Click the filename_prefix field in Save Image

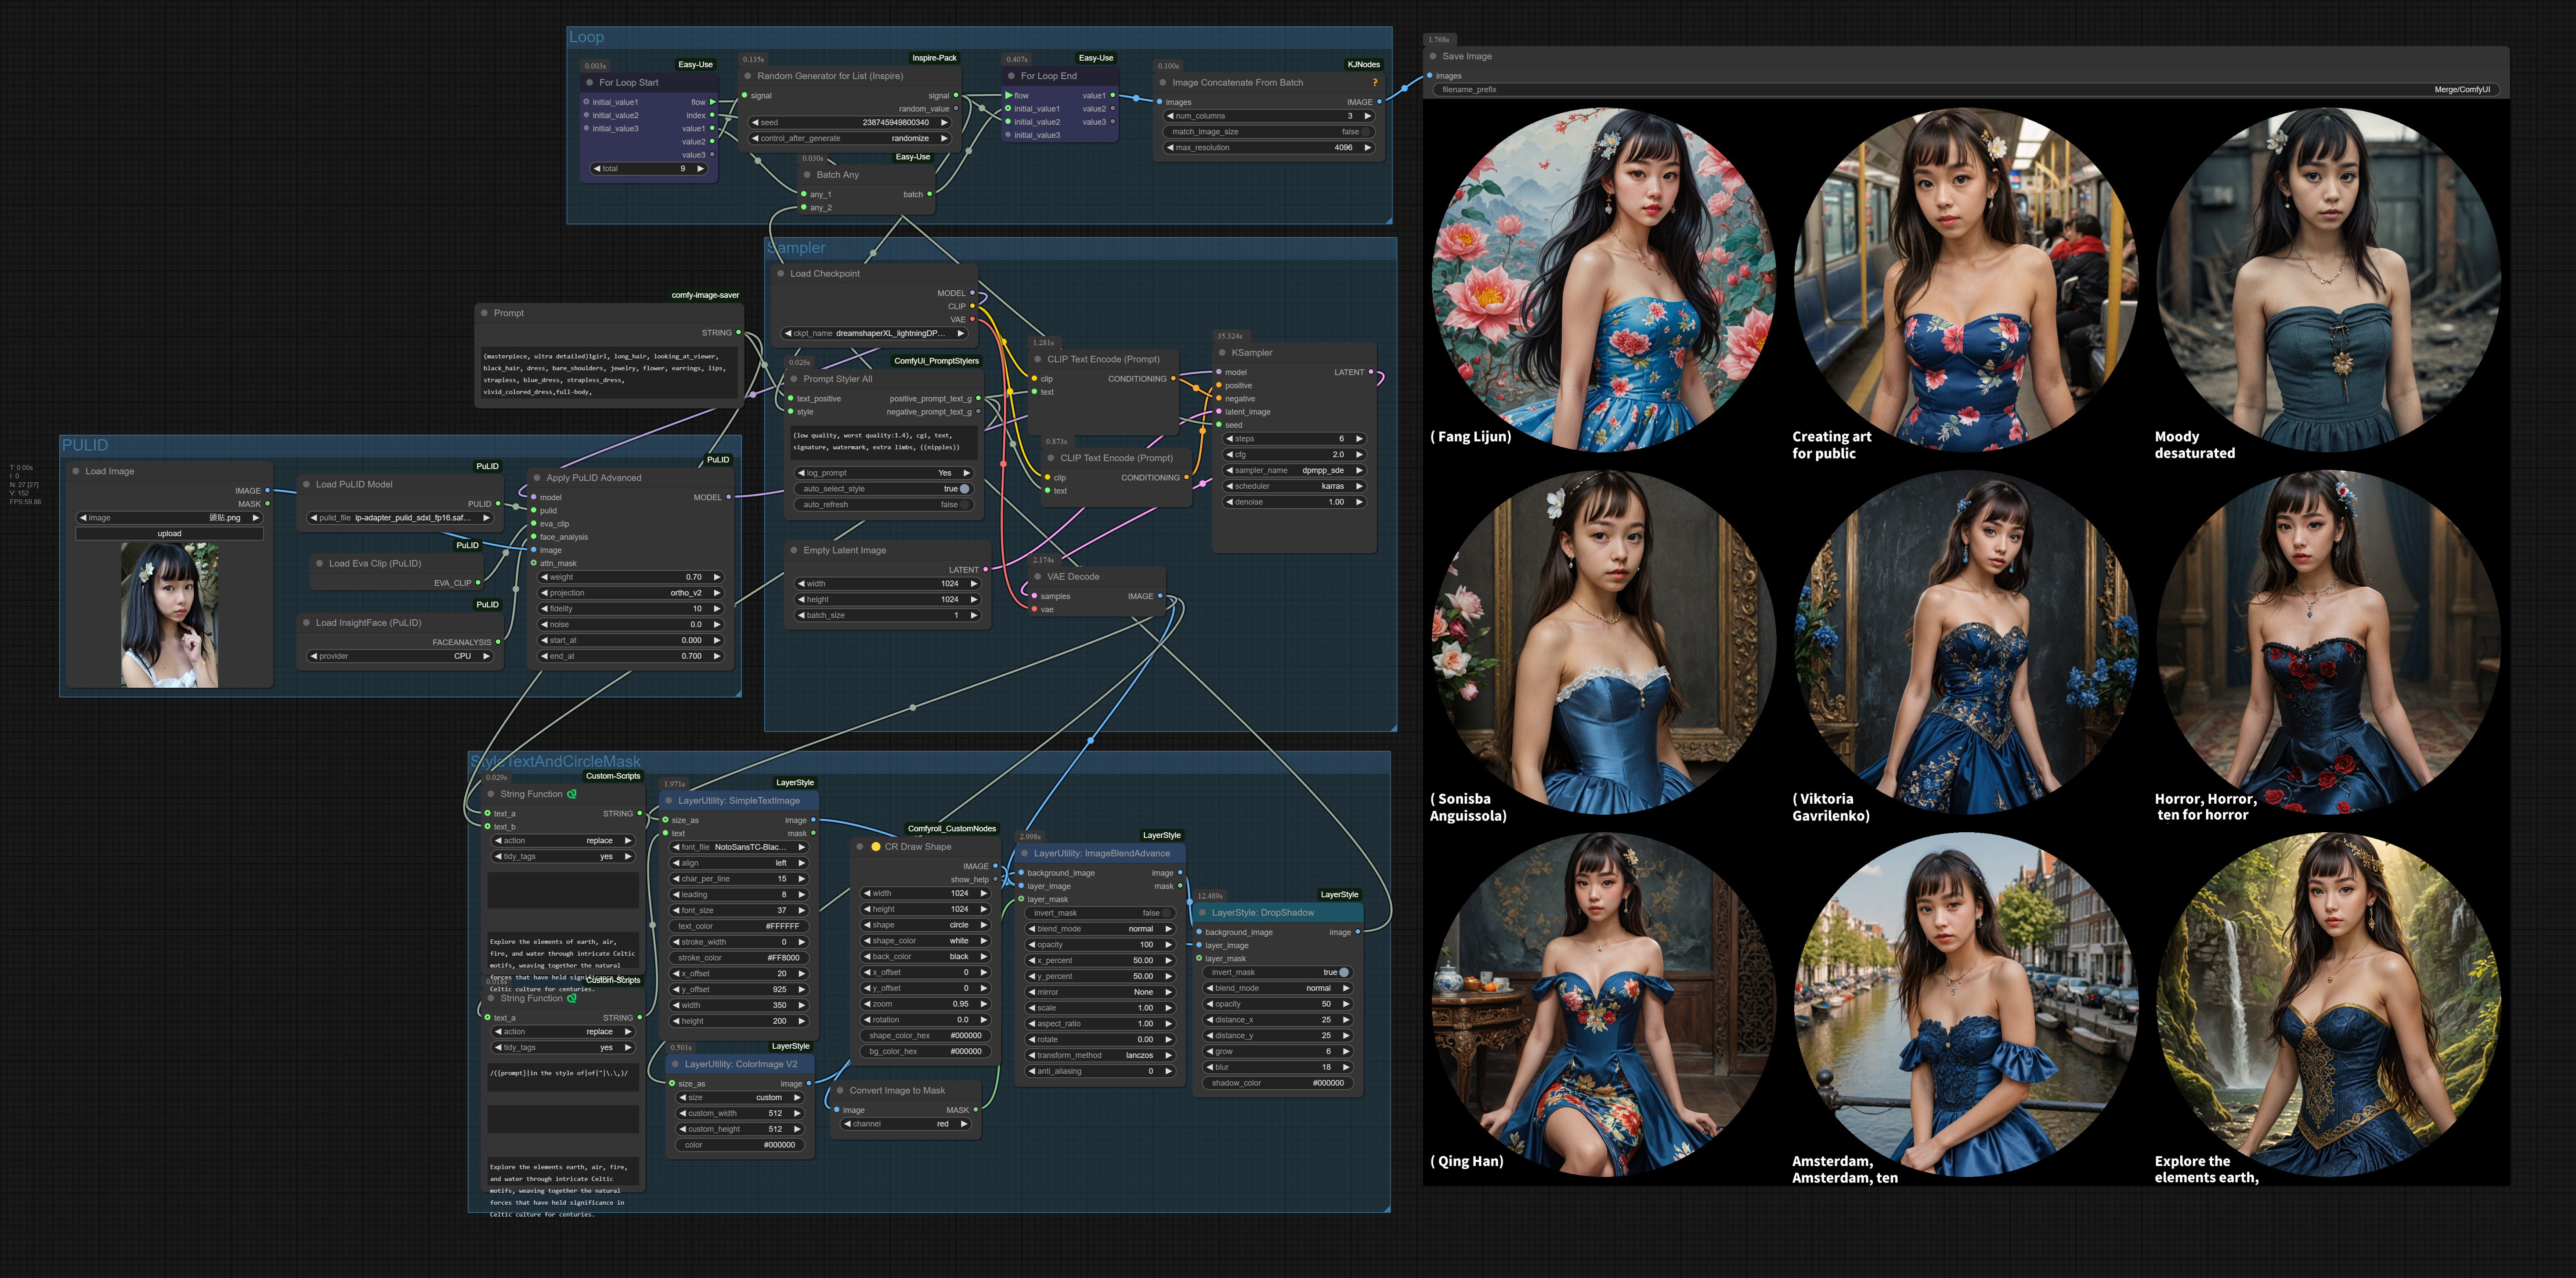(1965, 90)
